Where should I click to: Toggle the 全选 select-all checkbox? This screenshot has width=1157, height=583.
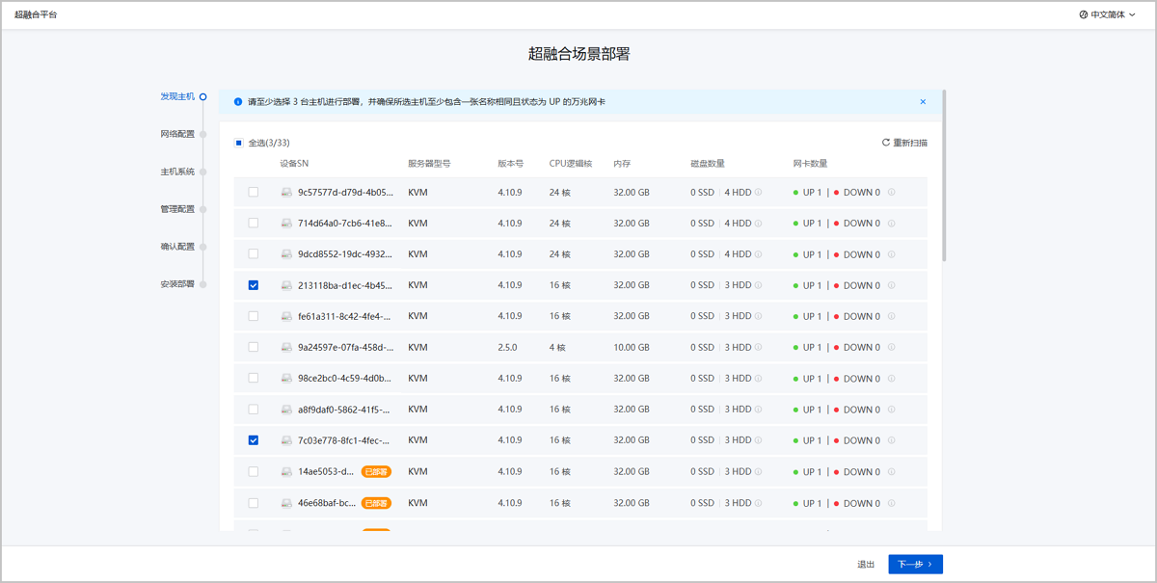(239, 143)
